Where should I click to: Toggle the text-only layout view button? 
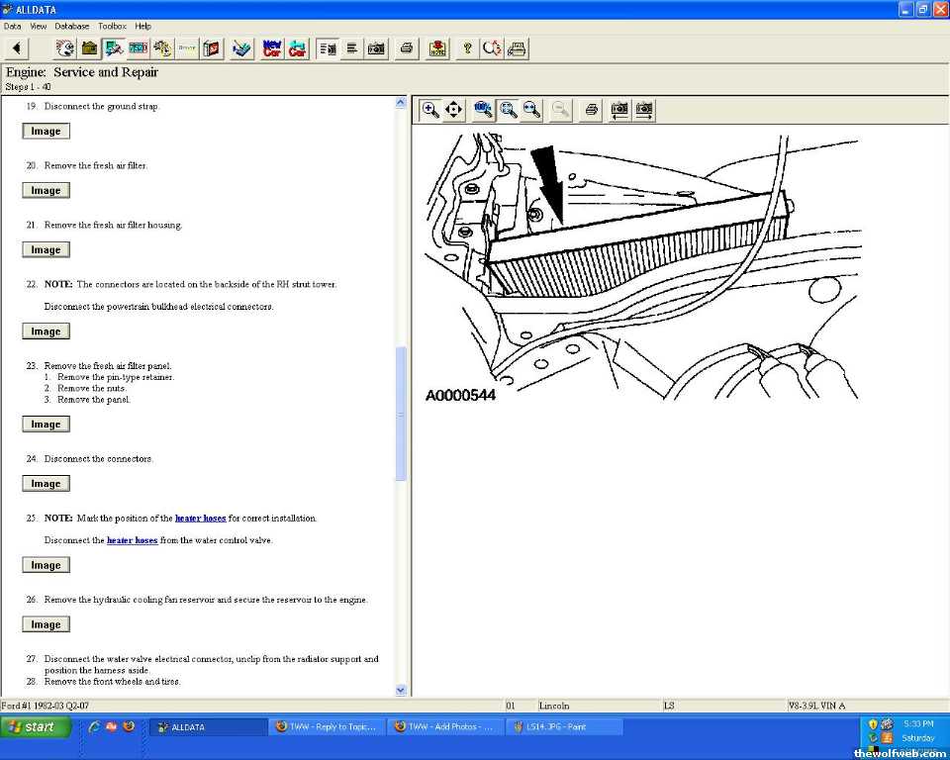pyautogui.click(x=351, y=48)
